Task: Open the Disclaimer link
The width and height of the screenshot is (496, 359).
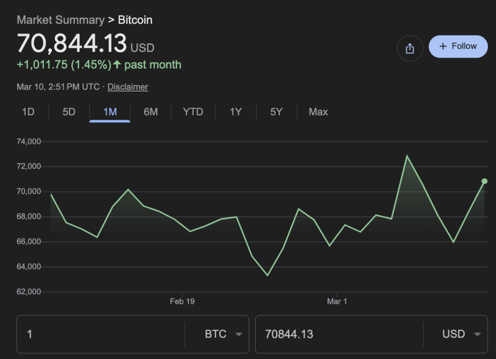Action: tap(127, 87)
